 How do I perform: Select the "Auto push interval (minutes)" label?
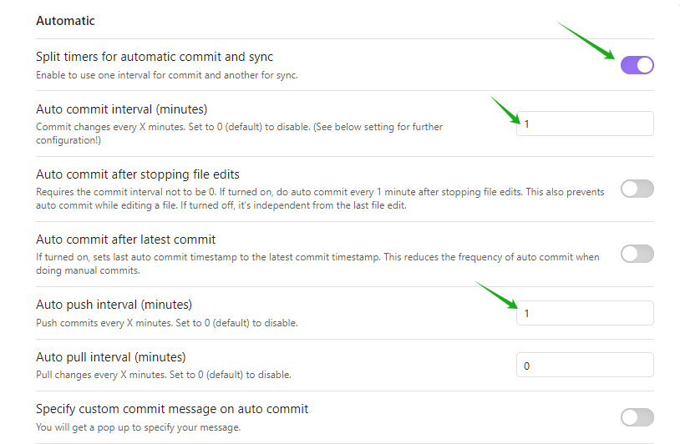(x=114, y=305)
